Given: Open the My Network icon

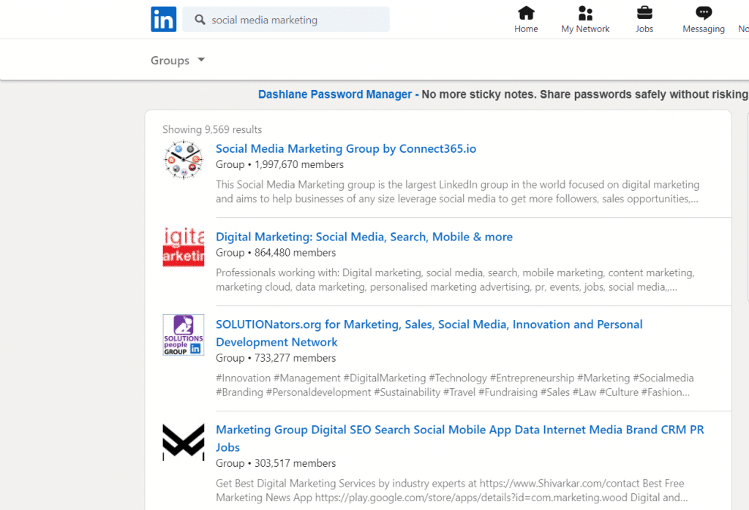Looking at the screenshot, I should 585,13.
